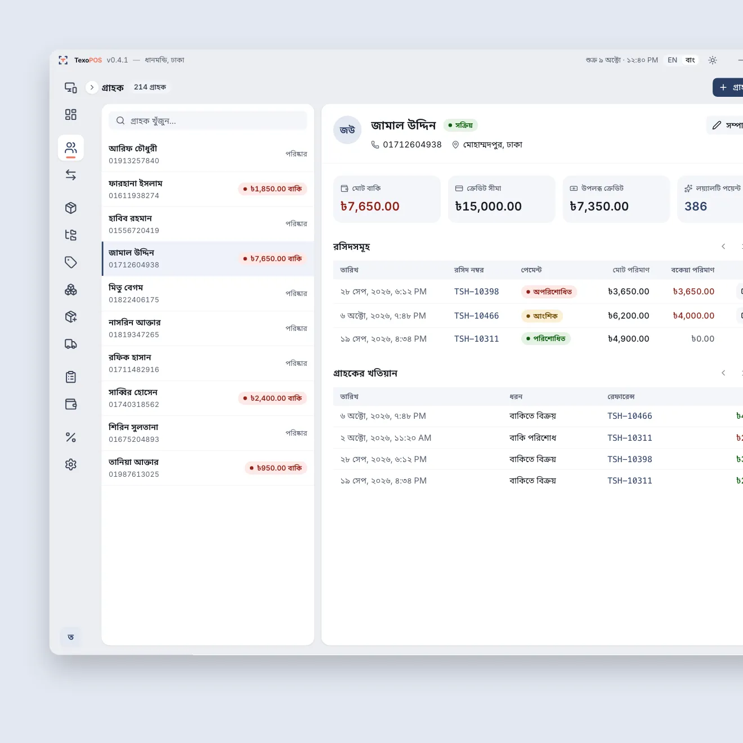Toggle light/dark theme sun icon

pyautogui.click(x=713, y=60)
